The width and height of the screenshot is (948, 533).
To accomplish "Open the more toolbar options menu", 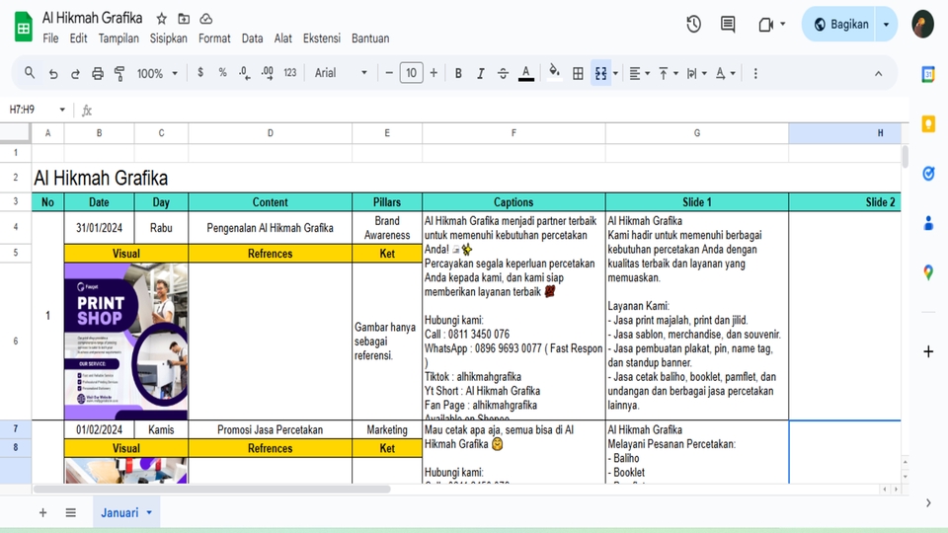I will 755,74.
